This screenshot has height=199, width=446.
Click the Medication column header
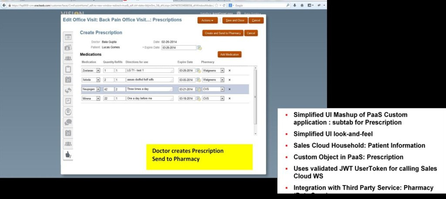coord(89,62)
